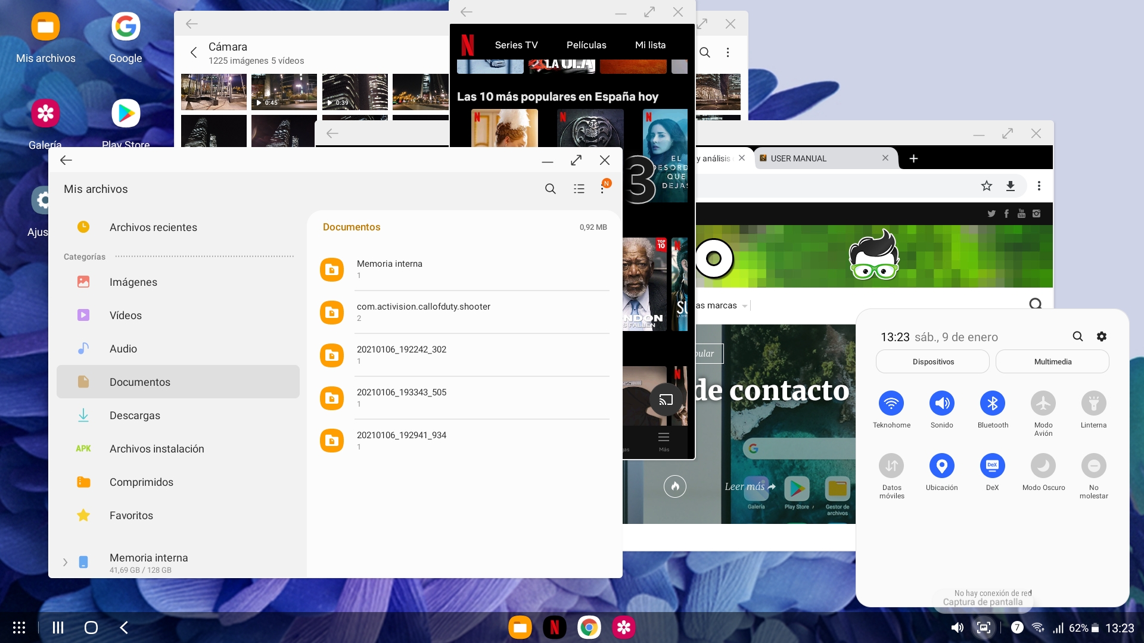The width and height of the screenshot is (1144, 643).
Task: Enable Datos móviles
Action: click(891, 466)
